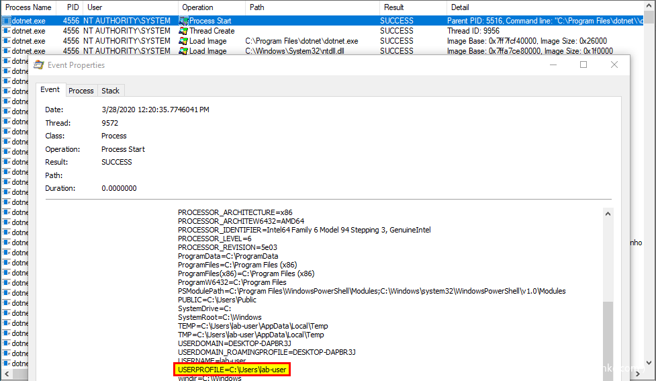Image resolution: width=656 pixels, height=381 pixels.
Task: Switch to the Process tab
Action: tap(81, 91)
